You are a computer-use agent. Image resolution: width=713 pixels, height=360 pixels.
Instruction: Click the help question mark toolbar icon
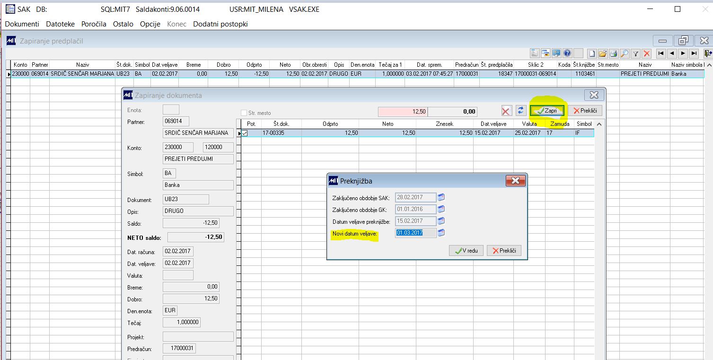(x=567, y=53)
